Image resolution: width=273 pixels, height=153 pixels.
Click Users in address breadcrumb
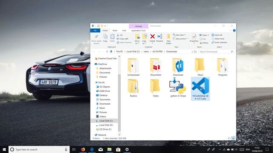[146, 51]
